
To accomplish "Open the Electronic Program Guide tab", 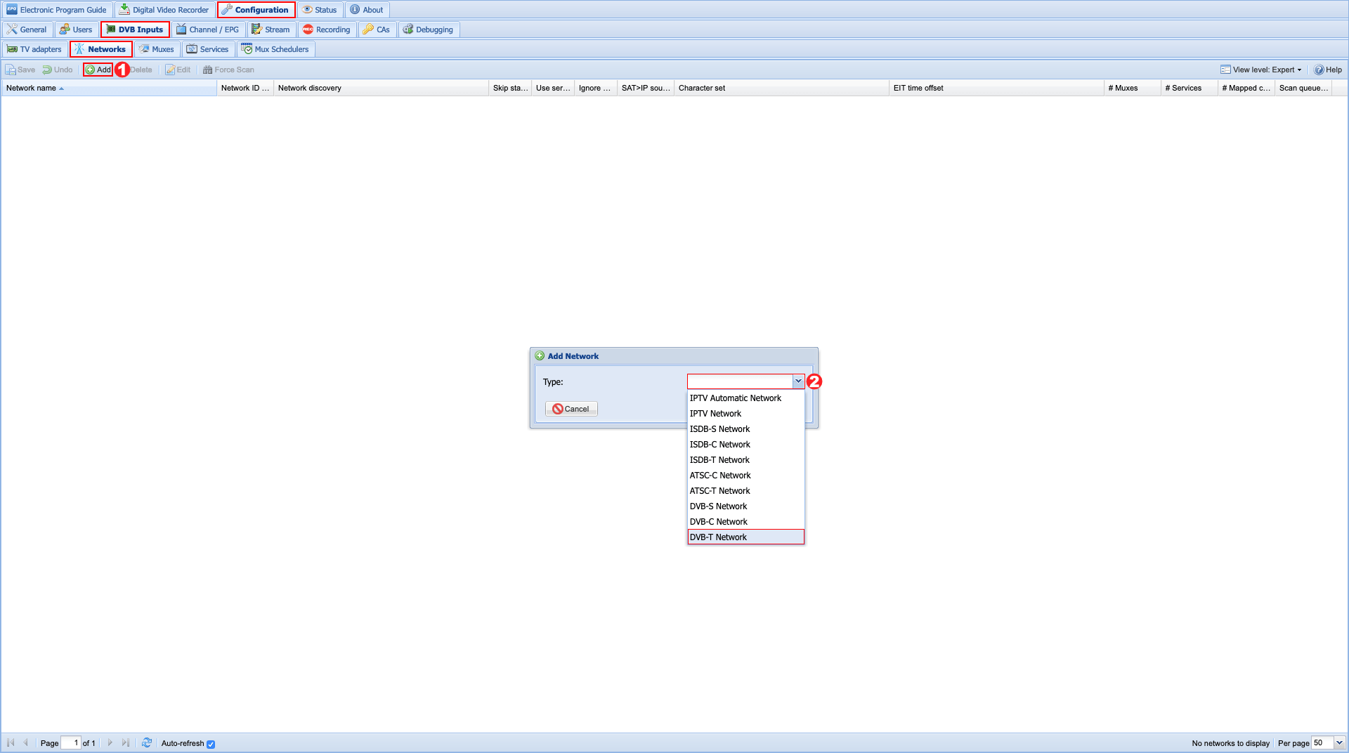I will pyautogui.click(x=57, y=10).
